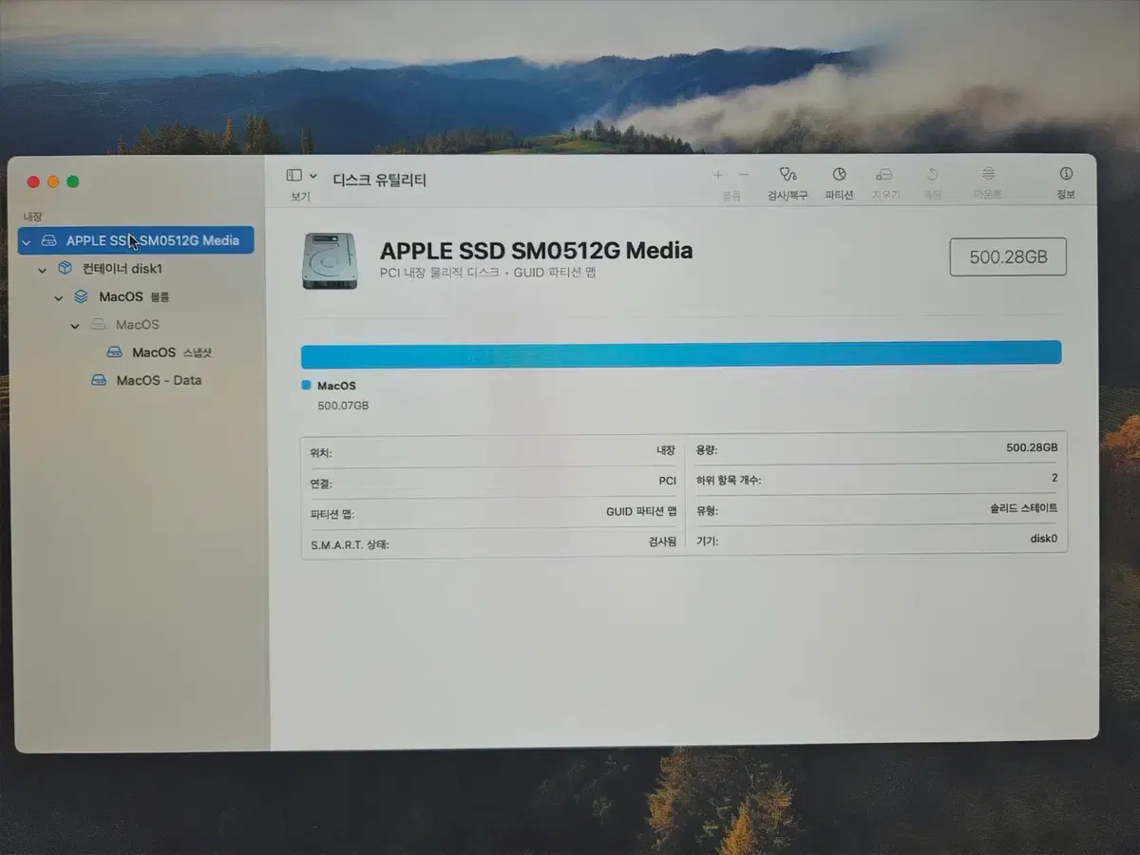Click the S.M.A.R.T. 상태 label

tap(350, 545)
